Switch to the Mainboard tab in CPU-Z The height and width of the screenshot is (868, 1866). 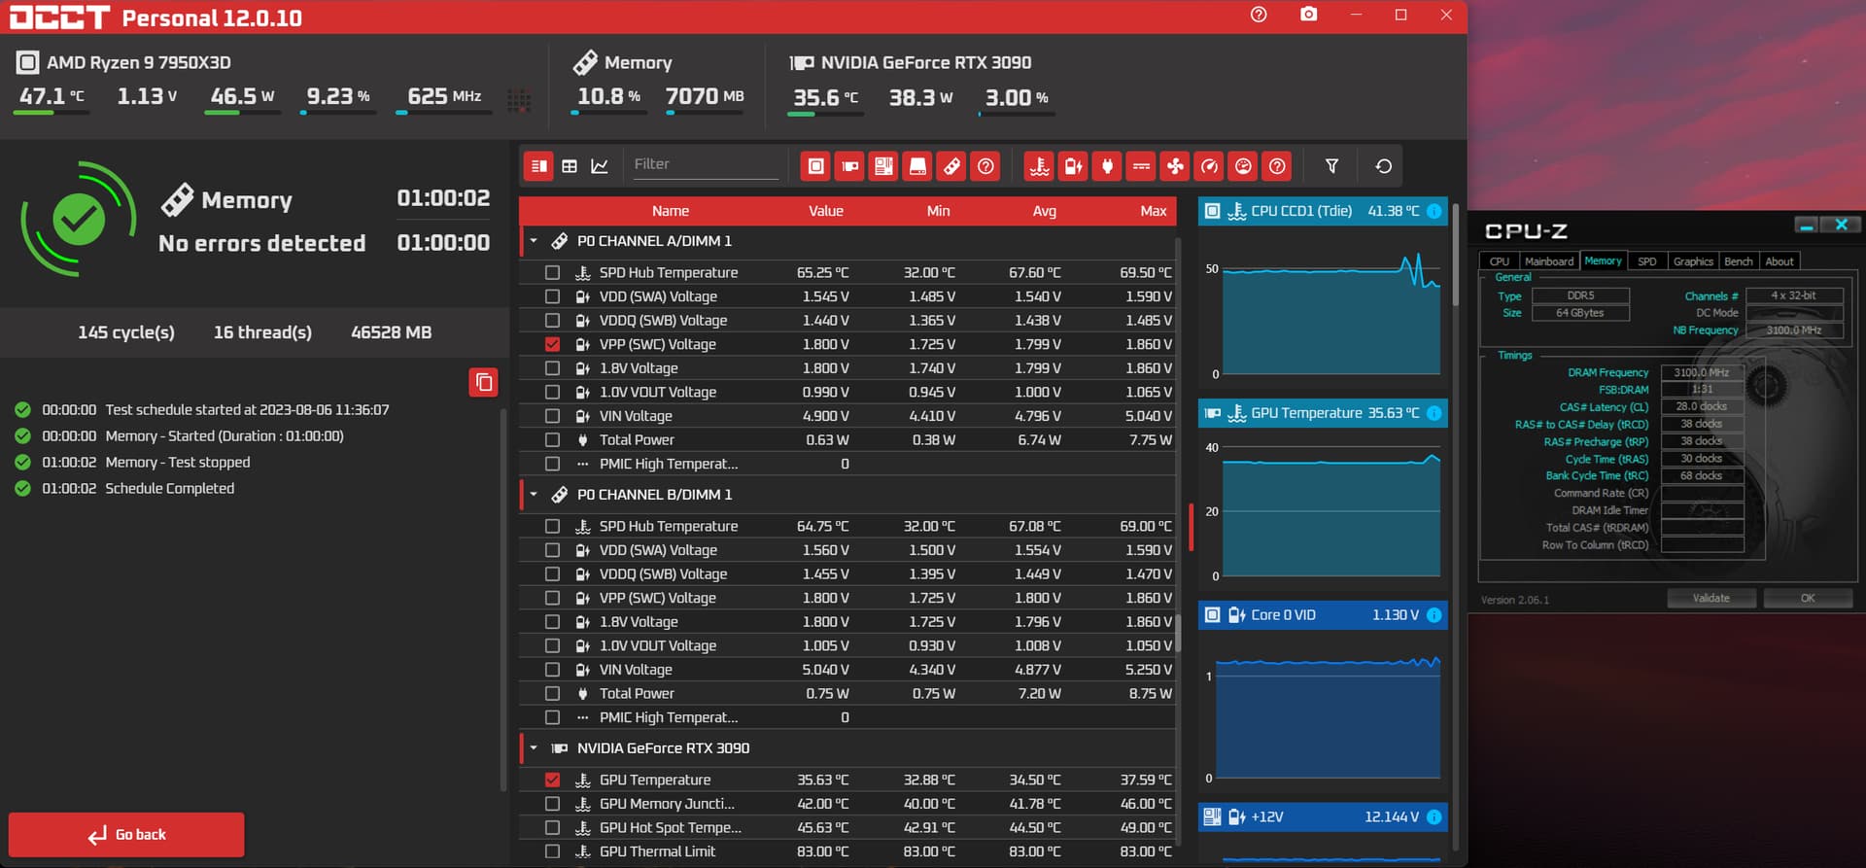pos(1548,261)
